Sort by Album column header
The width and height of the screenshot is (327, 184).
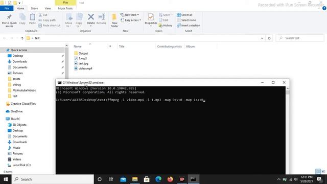point(190,47)
